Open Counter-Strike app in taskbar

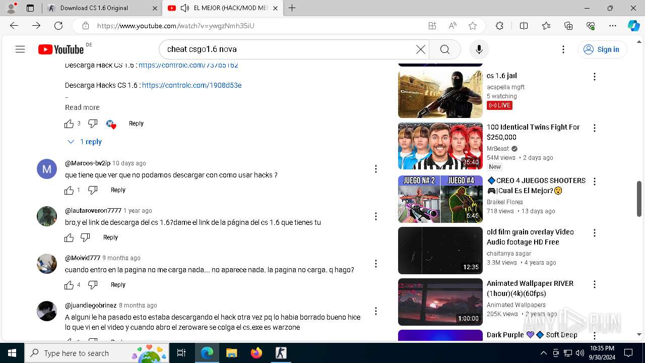(281, 353)
